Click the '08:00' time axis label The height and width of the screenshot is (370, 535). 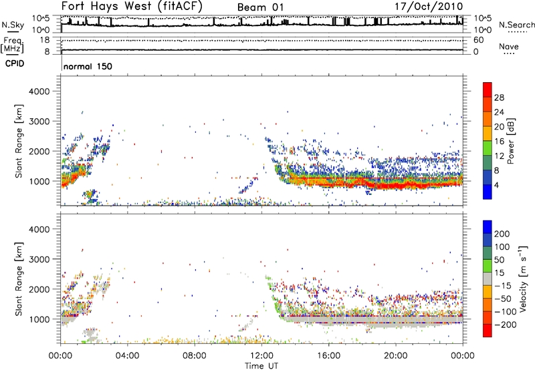tap(195, 356)
